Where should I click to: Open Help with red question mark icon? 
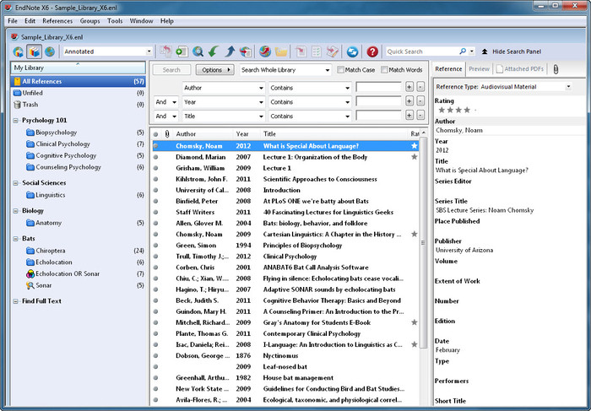[x=372, y=51]
